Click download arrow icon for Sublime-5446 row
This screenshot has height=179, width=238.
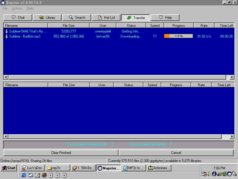click(x=7, y=31)
